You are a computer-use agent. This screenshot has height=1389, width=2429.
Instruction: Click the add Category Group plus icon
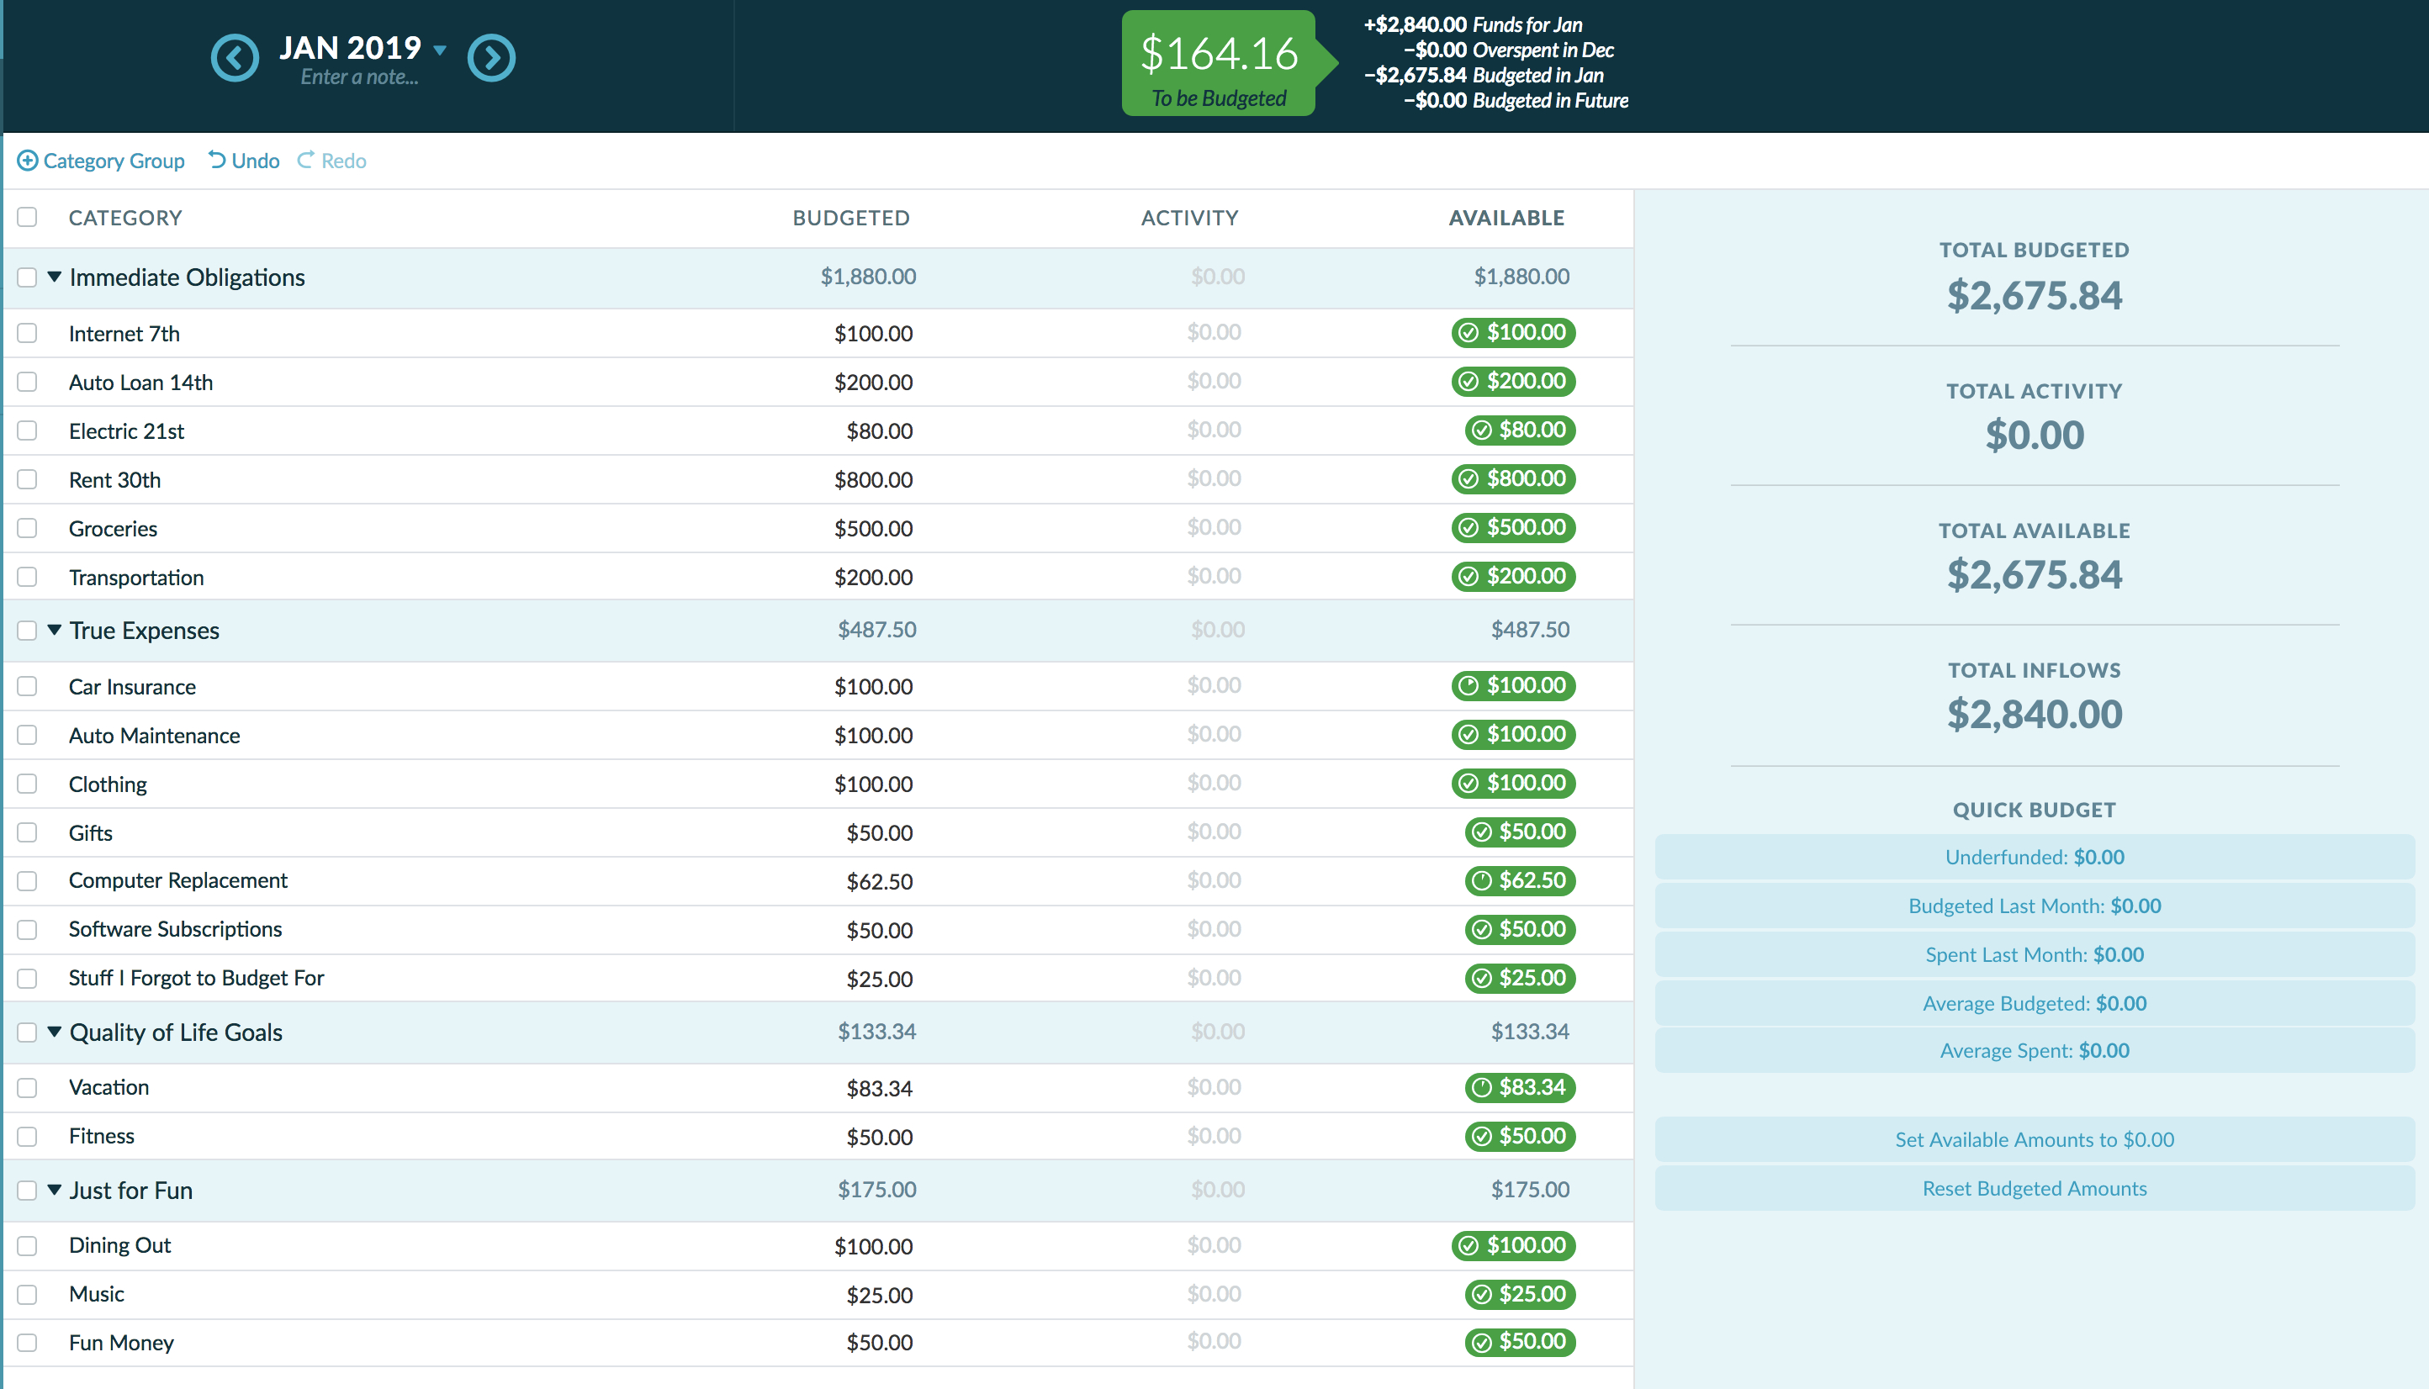28,161
